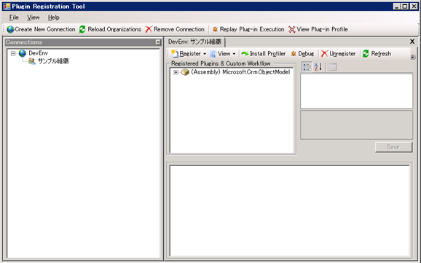Click the large bottom details text area
Screen dimensions: 421x263
(289, 211)
